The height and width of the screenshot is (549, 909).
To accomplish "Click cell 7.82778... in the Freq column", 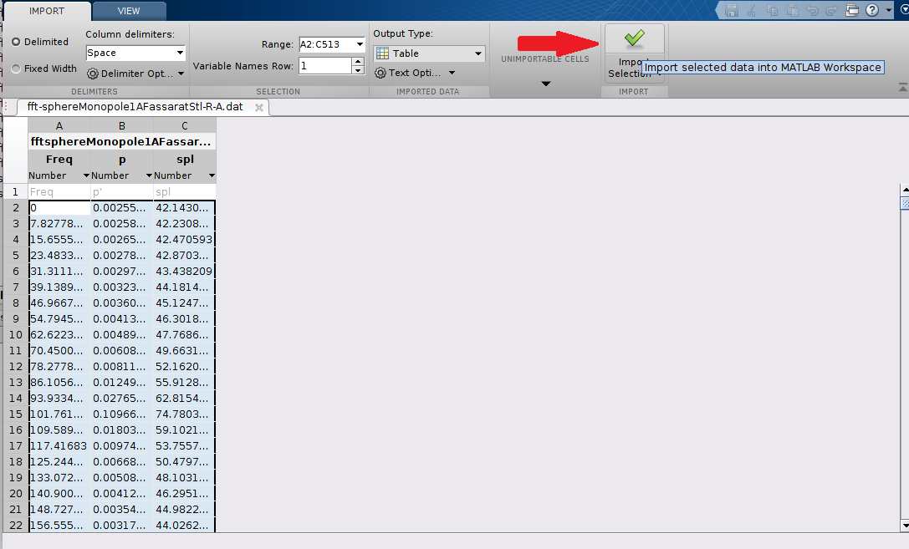I will (59, 224).
